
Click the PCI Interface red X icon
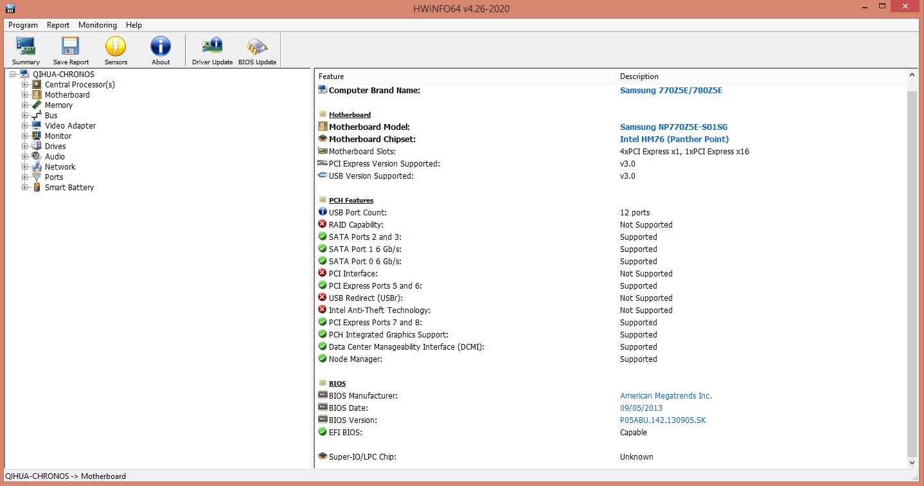323,273
